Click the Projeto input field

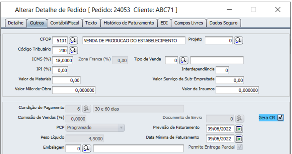coord(219,40)
